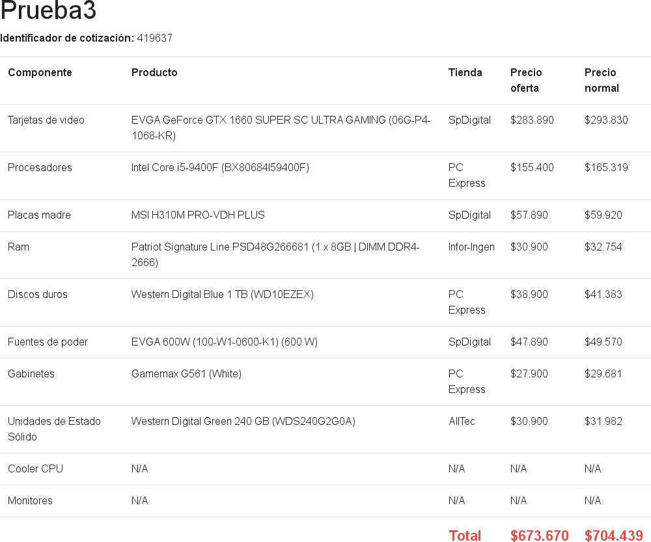
Task: Select the Placas madre cell
Action: pyautogui.click(x=40, y=215)
